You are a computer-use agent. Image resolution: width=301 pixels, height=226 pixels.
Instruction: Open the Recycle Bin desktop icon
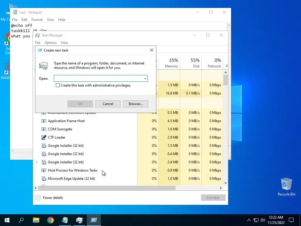point(286,187)
